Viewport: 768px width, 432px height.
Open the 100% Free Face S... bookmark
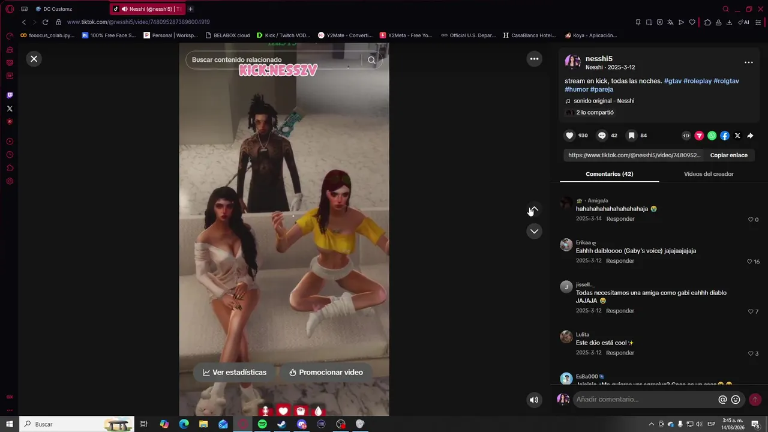(109, 35)
